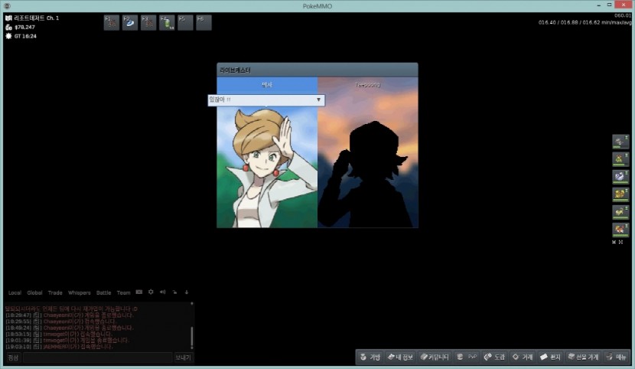635x369 pixels.
Task: Open the bag (가방) button
Action: pyautogui.click(x=370, y=357)
